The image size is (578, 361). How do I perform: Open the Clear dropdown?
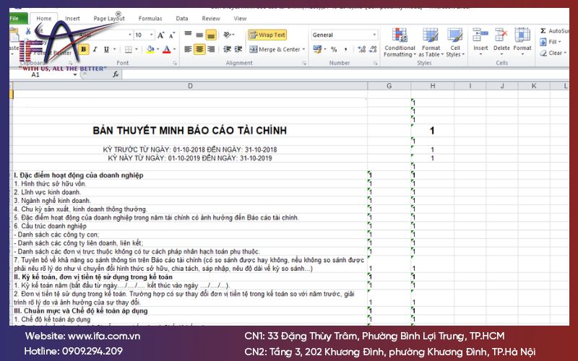553,53
